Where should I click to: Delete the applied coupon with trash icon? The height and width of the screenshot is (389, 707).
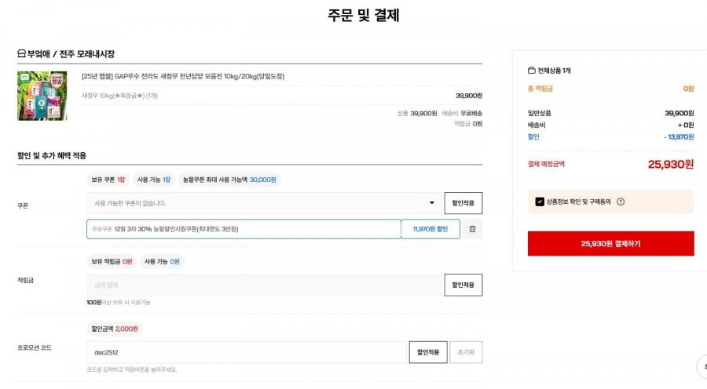472,229
